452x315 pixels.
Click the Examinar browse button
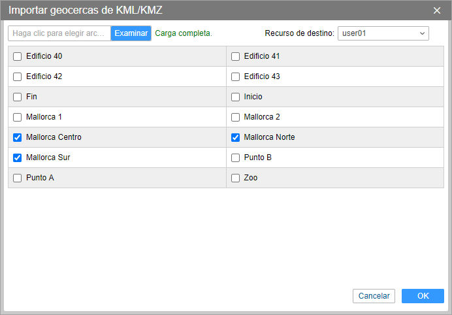131,33
